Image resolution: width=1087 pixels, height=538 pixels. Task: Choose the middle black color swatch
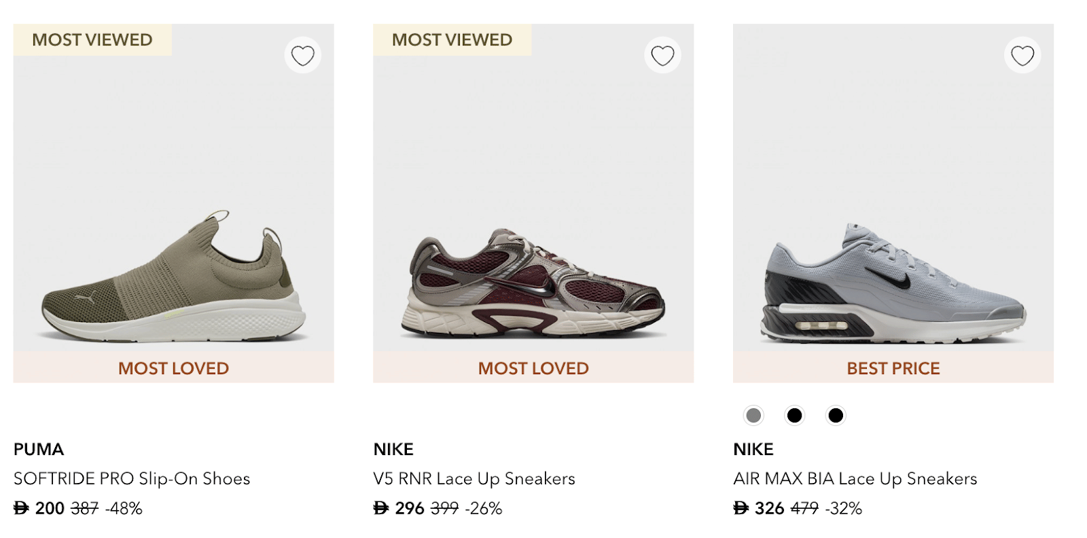794,415
